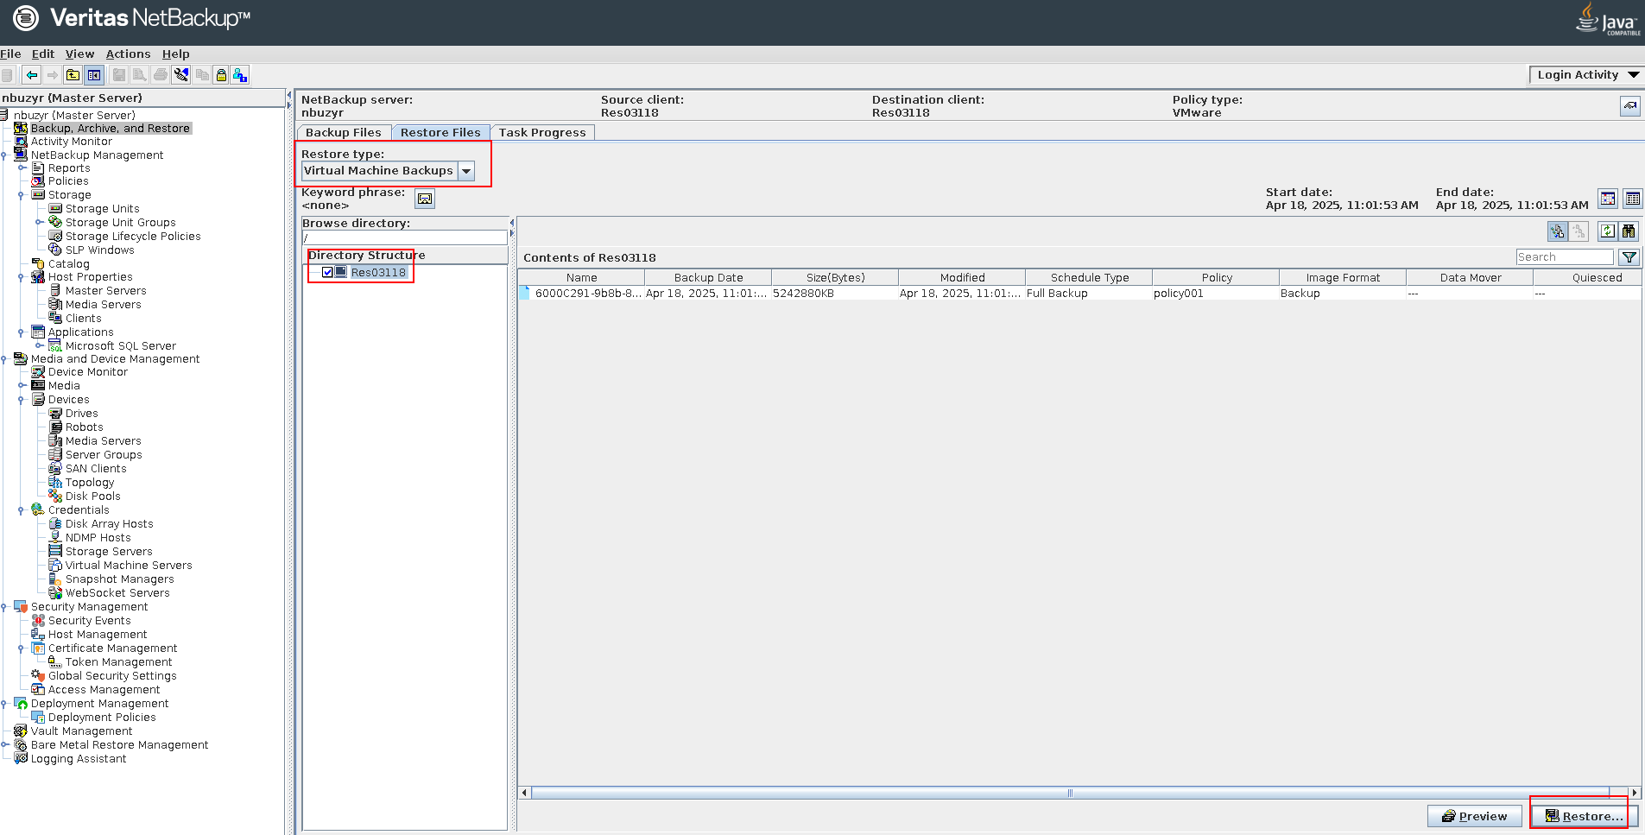Screen dimensions: 1645x835
Task: Select Backup, Archive, and Restore tree item
Action: tap(111, 128)
